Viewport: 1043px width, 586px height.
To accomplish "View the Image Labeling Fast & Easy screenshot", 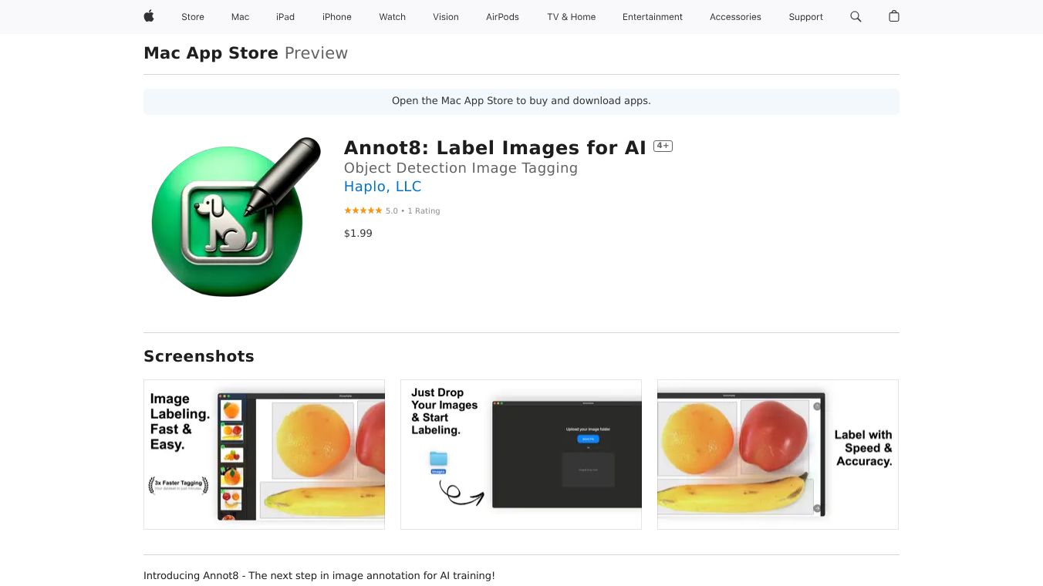I will click(264, 454).
